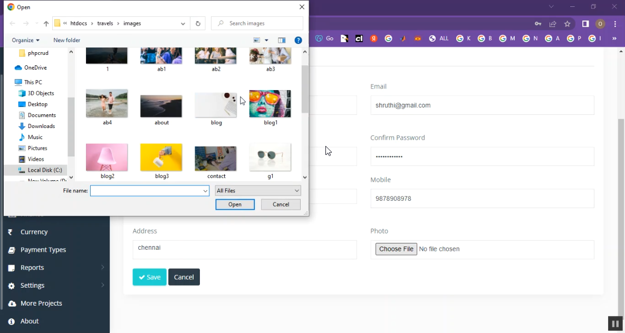
Task: Open the change view dropdown arrow
Action: click(266, 41)
